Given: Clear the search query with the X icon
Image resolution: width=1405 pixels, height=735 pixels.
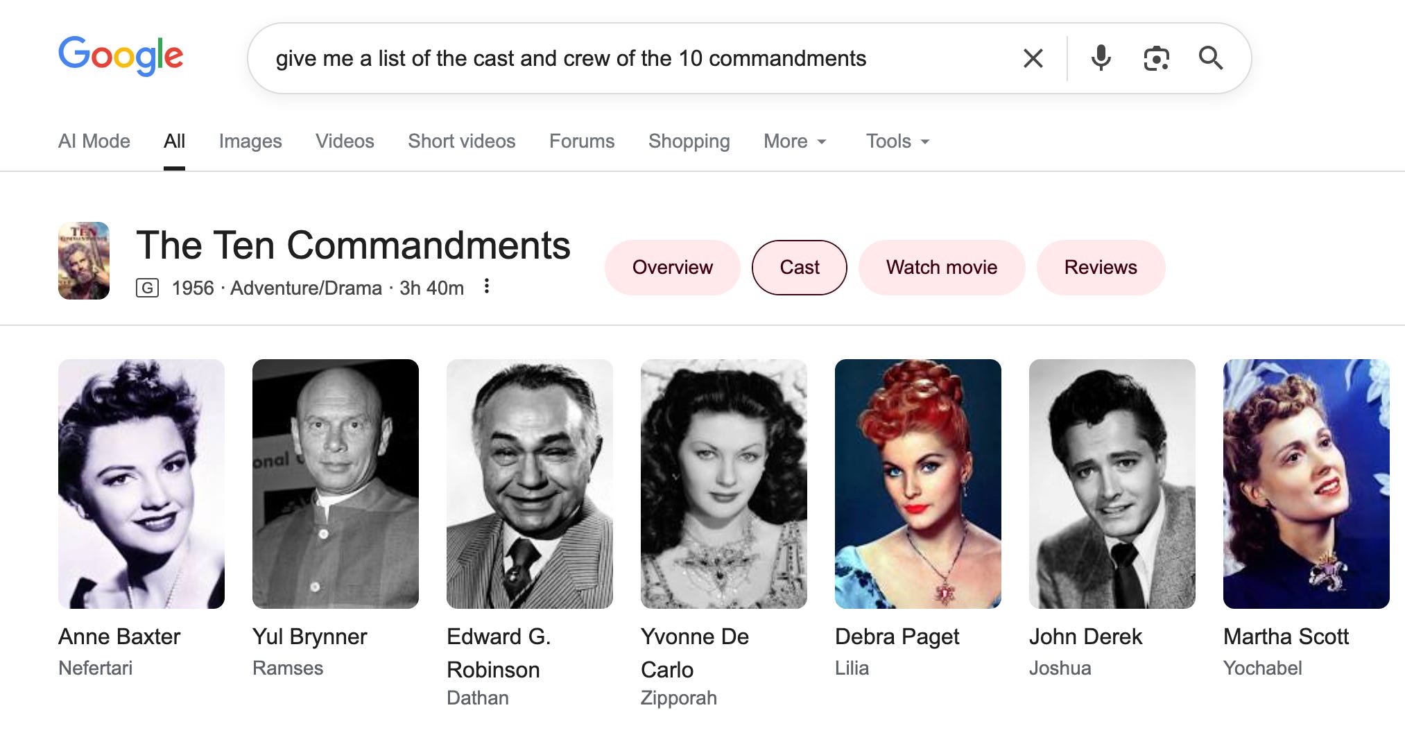Looking at the screenshot, I should click(x=1033, y=58).
